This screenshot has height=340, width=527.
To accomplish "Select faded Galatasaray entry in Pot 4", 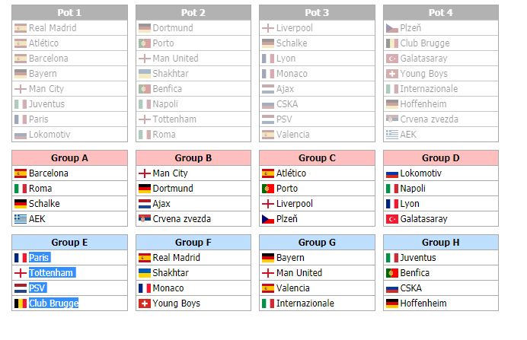I will (x=441, y=59).
